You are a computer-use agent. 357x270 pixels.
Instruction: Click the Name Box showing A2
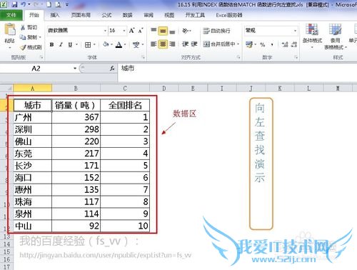coord(36,69)
